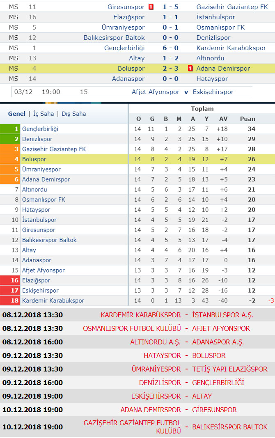Open the Gazişehir Gaziantep FK link in the results
Viewport: 275px width, 438px height.
click(x=232, y=7)
